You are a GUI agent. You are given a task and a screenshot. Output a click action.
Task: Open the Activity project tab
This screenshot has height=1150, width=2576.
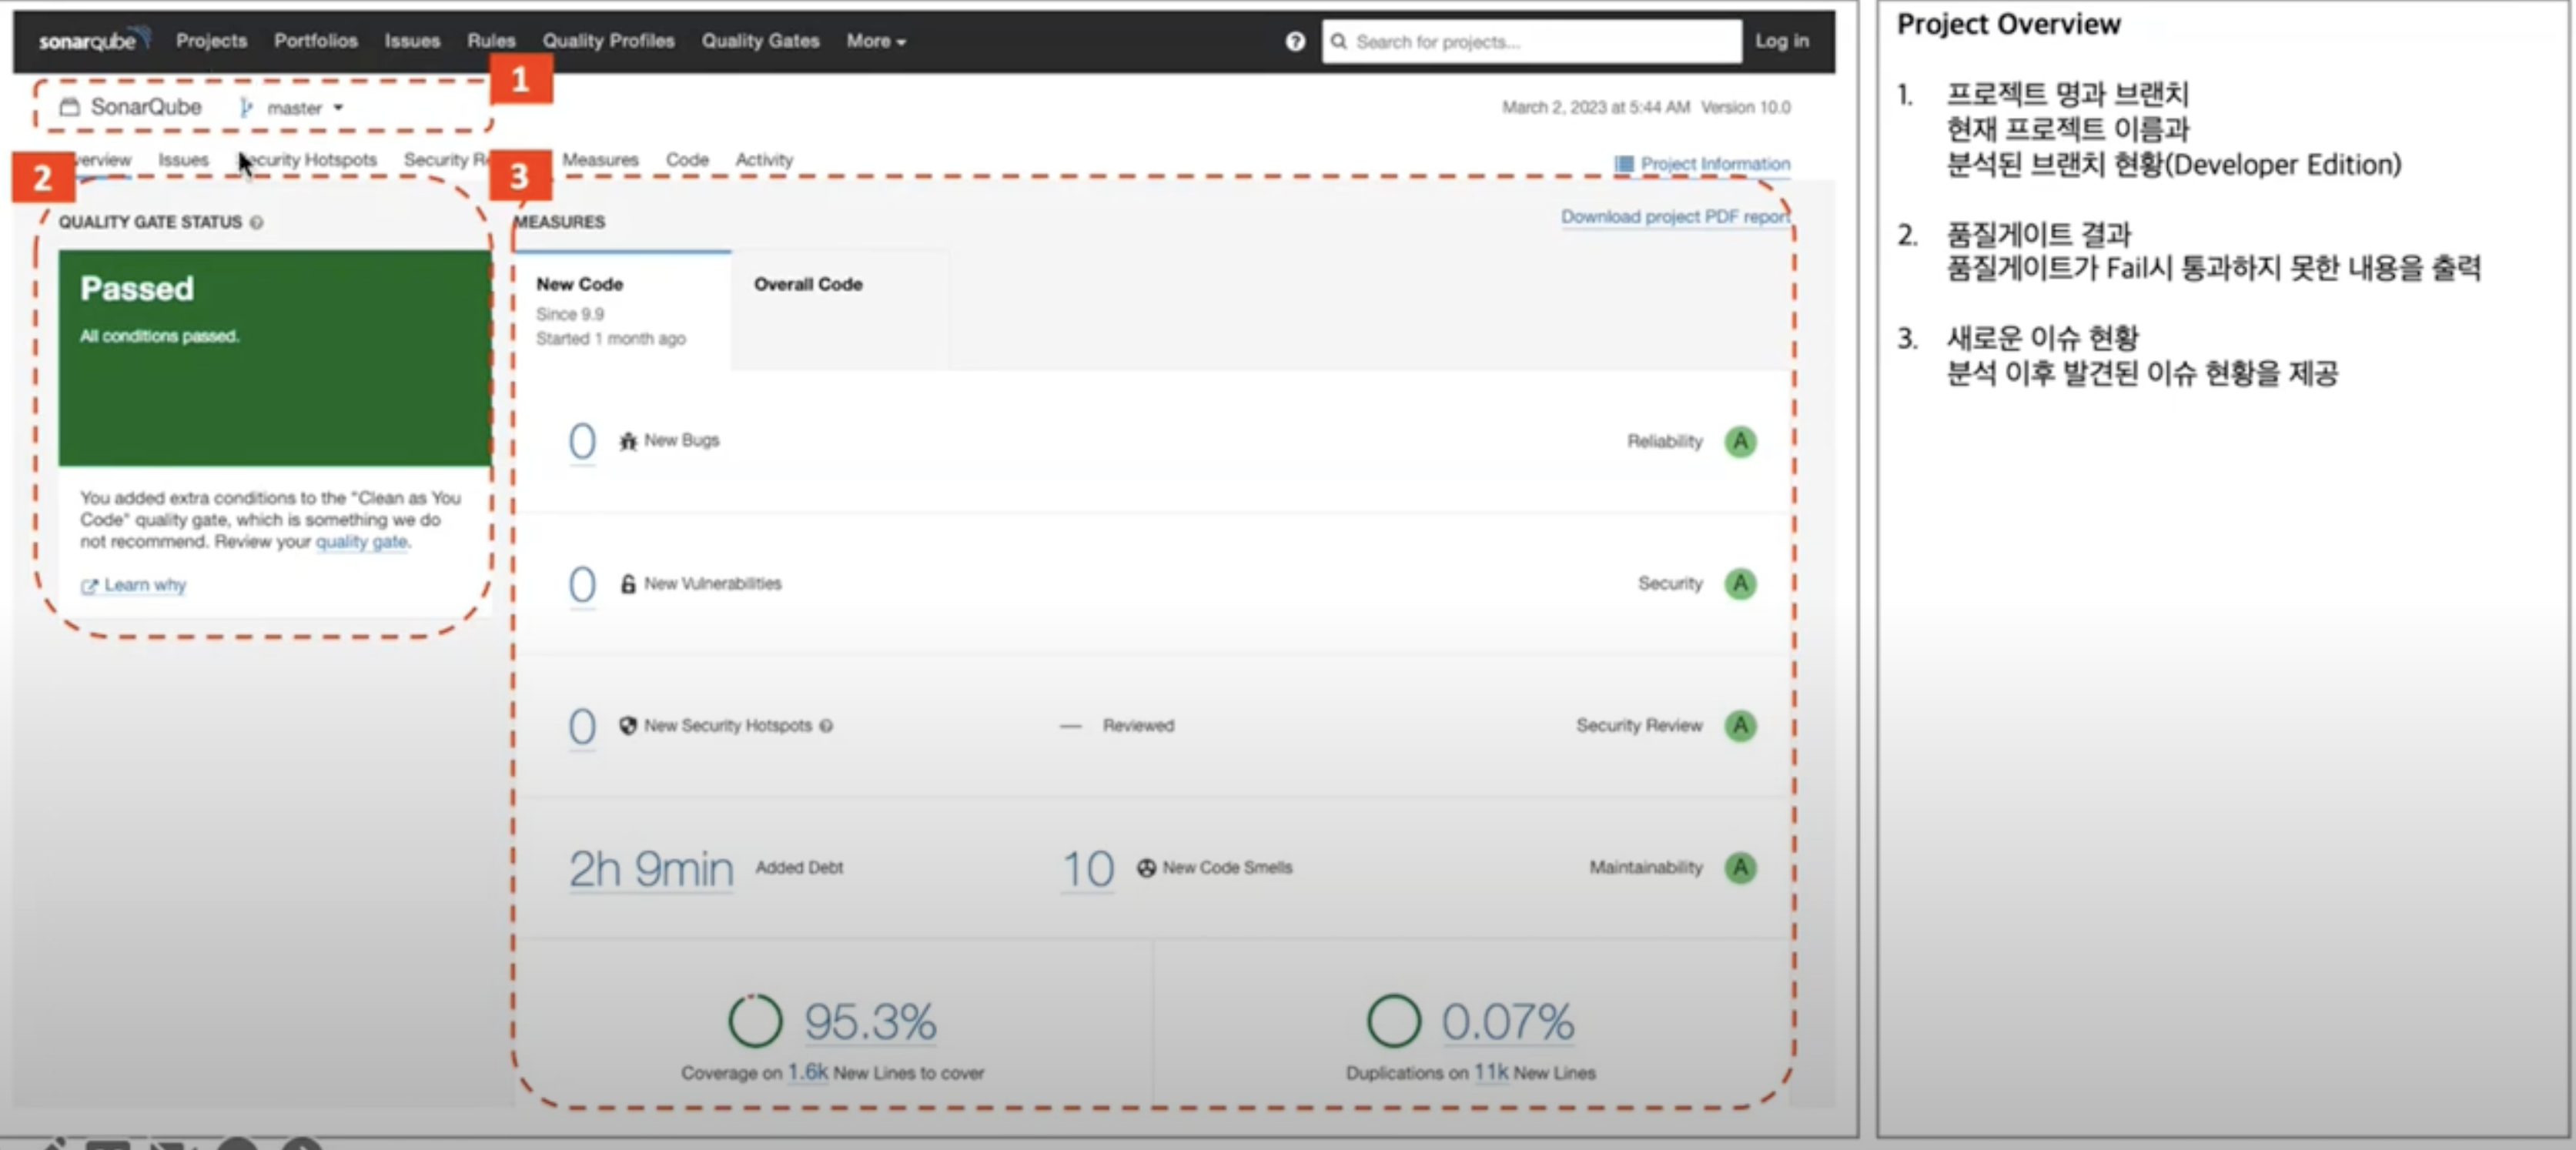[x=764, y=159]
